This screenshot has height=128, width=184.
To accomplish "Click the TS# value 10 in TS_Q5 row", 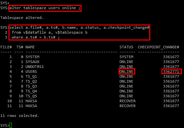I will tap(21, 96).
